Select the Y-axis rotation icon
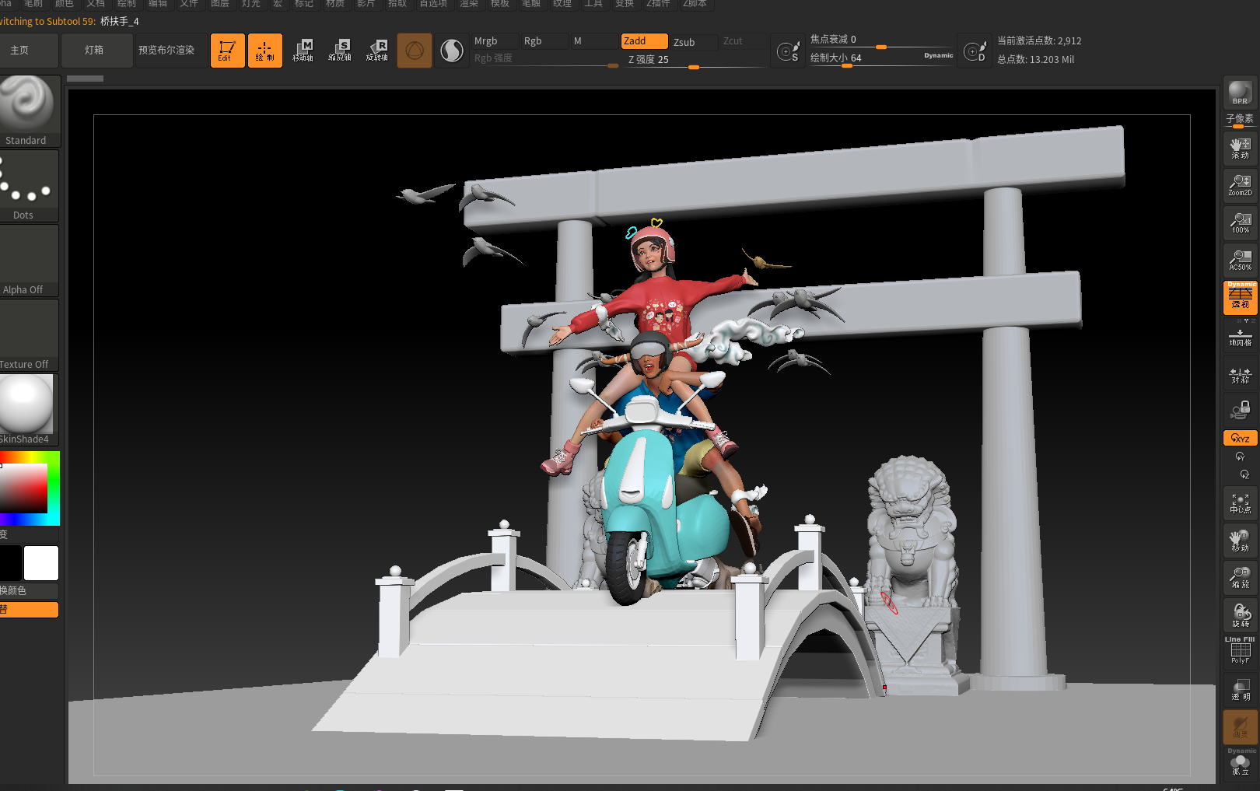1260x791 pixels. [1240, 457]
